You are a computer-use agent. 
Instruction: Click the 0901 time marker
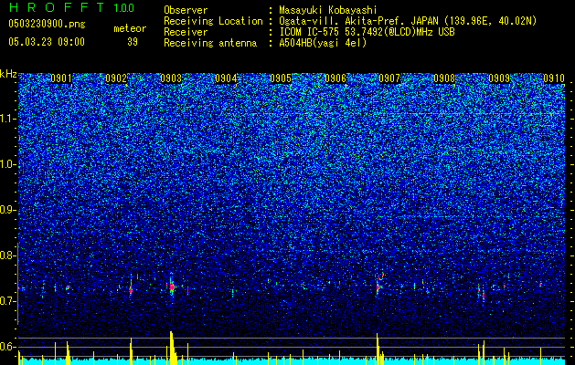(61, 78)
